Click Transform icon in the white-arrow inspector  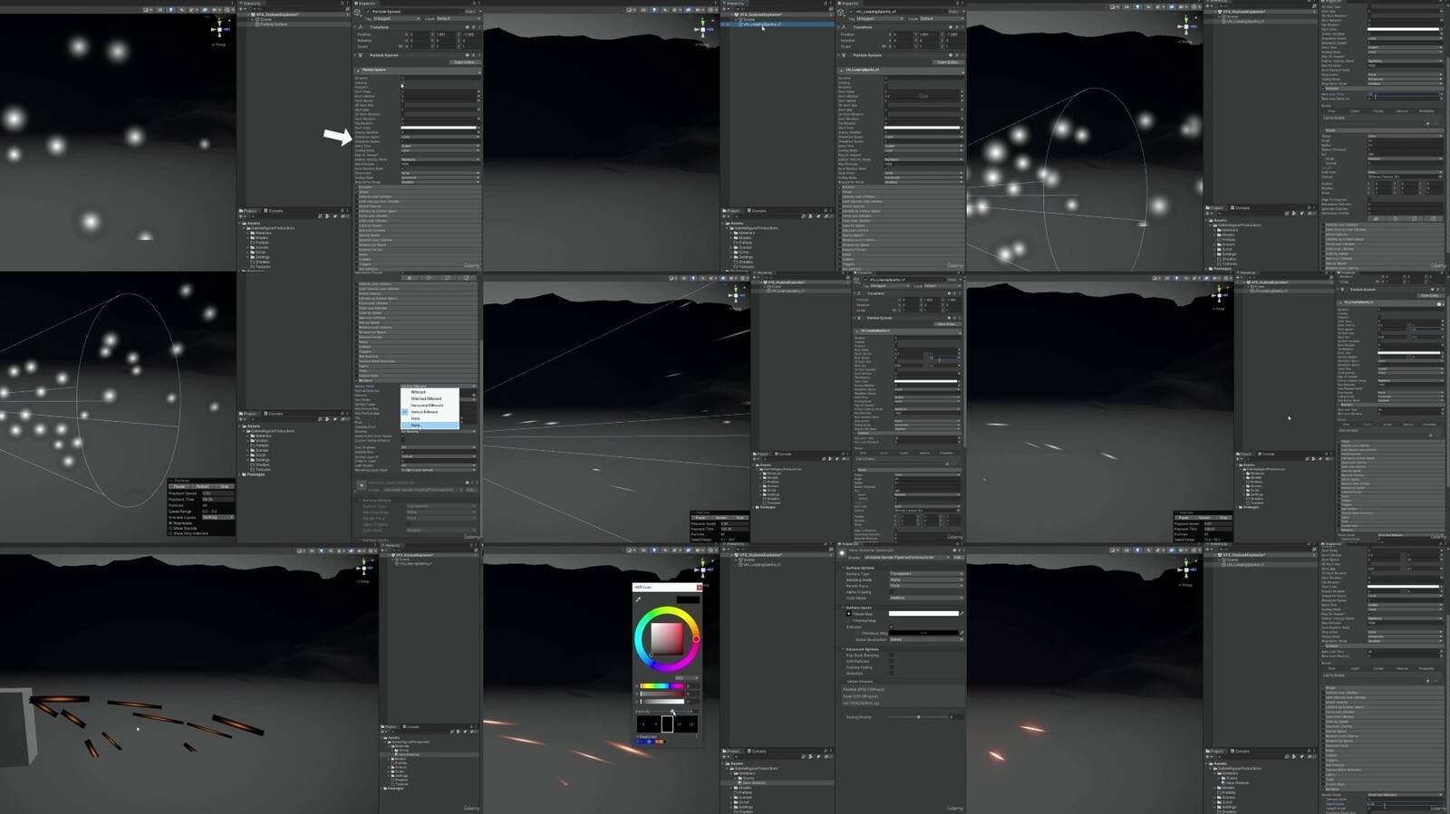tap(361, 27)
